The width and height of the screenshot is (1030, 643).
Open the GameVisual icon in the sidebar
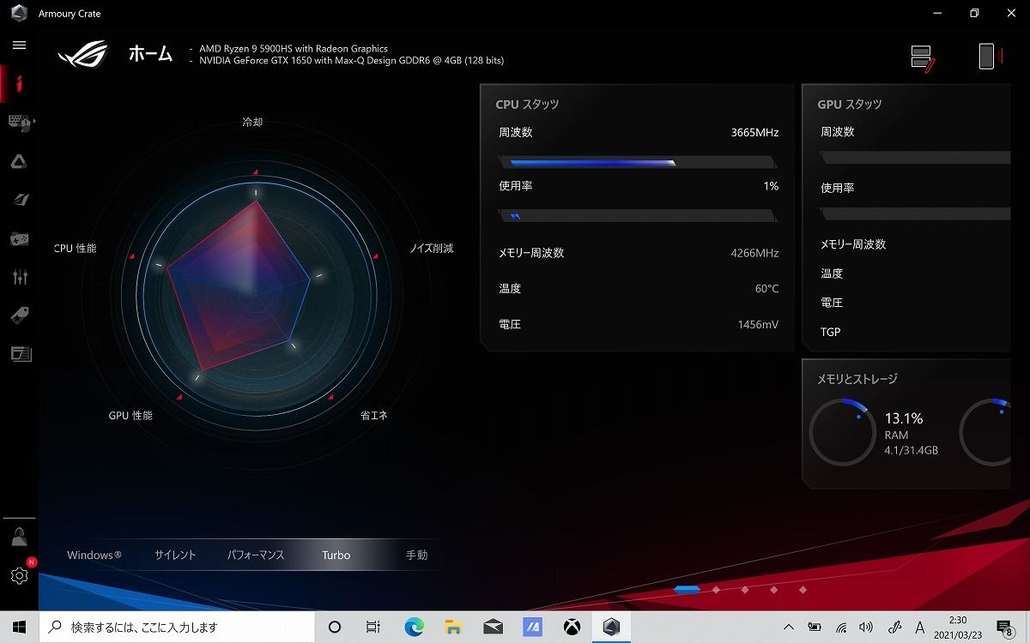[x=19, y=200]
